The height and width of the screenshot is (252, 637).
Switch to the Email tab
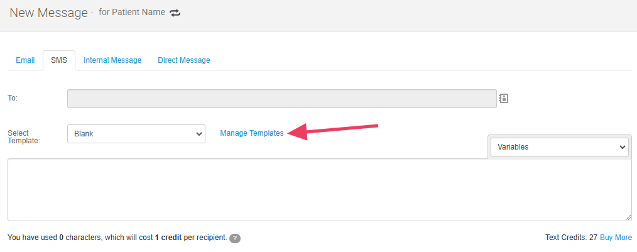[25, 60]
